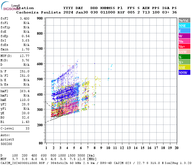Click the RSF program value
Screen dimensions: 192x165
[x=121, y=12]
